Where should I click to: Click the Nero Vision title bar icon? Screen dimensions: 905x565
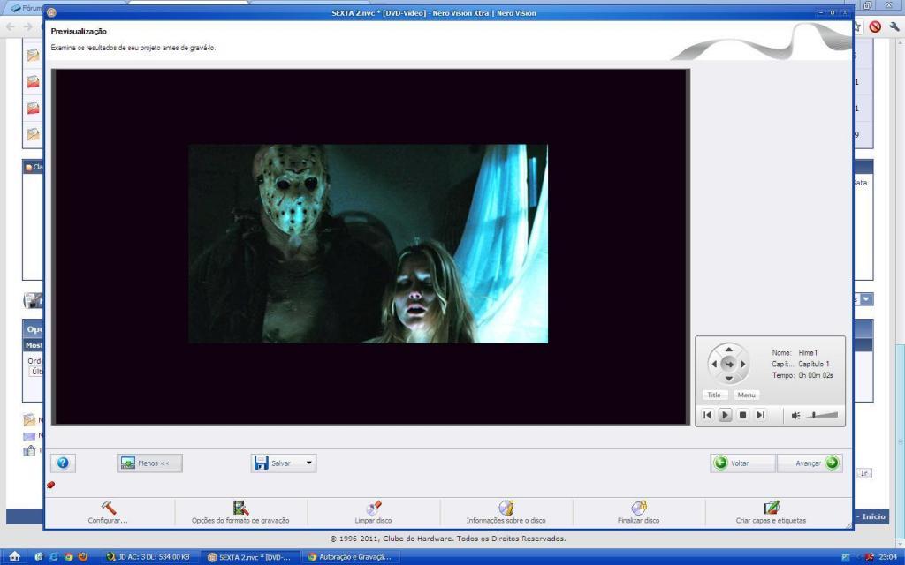[x=51, y=12]
